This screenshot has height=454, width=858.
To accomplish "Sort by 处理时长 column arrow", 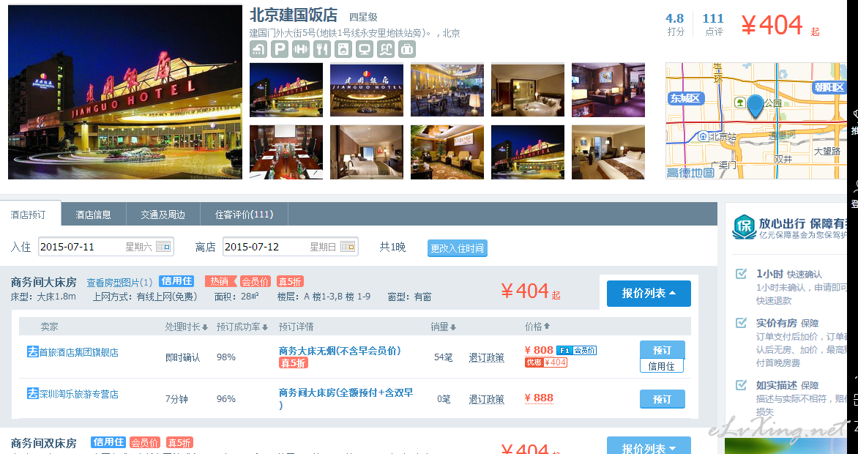I will pyautogui.click(x=205, y=327).
